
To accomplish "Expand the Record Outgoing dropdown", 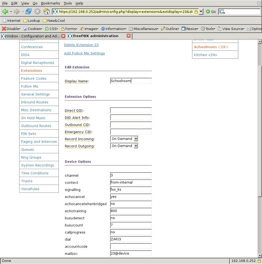I will 136,146.
